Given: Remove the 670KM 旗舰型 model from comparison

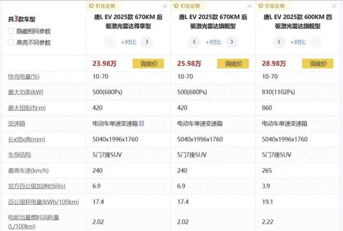Looking at the screenshot, I should click(249, 6).
